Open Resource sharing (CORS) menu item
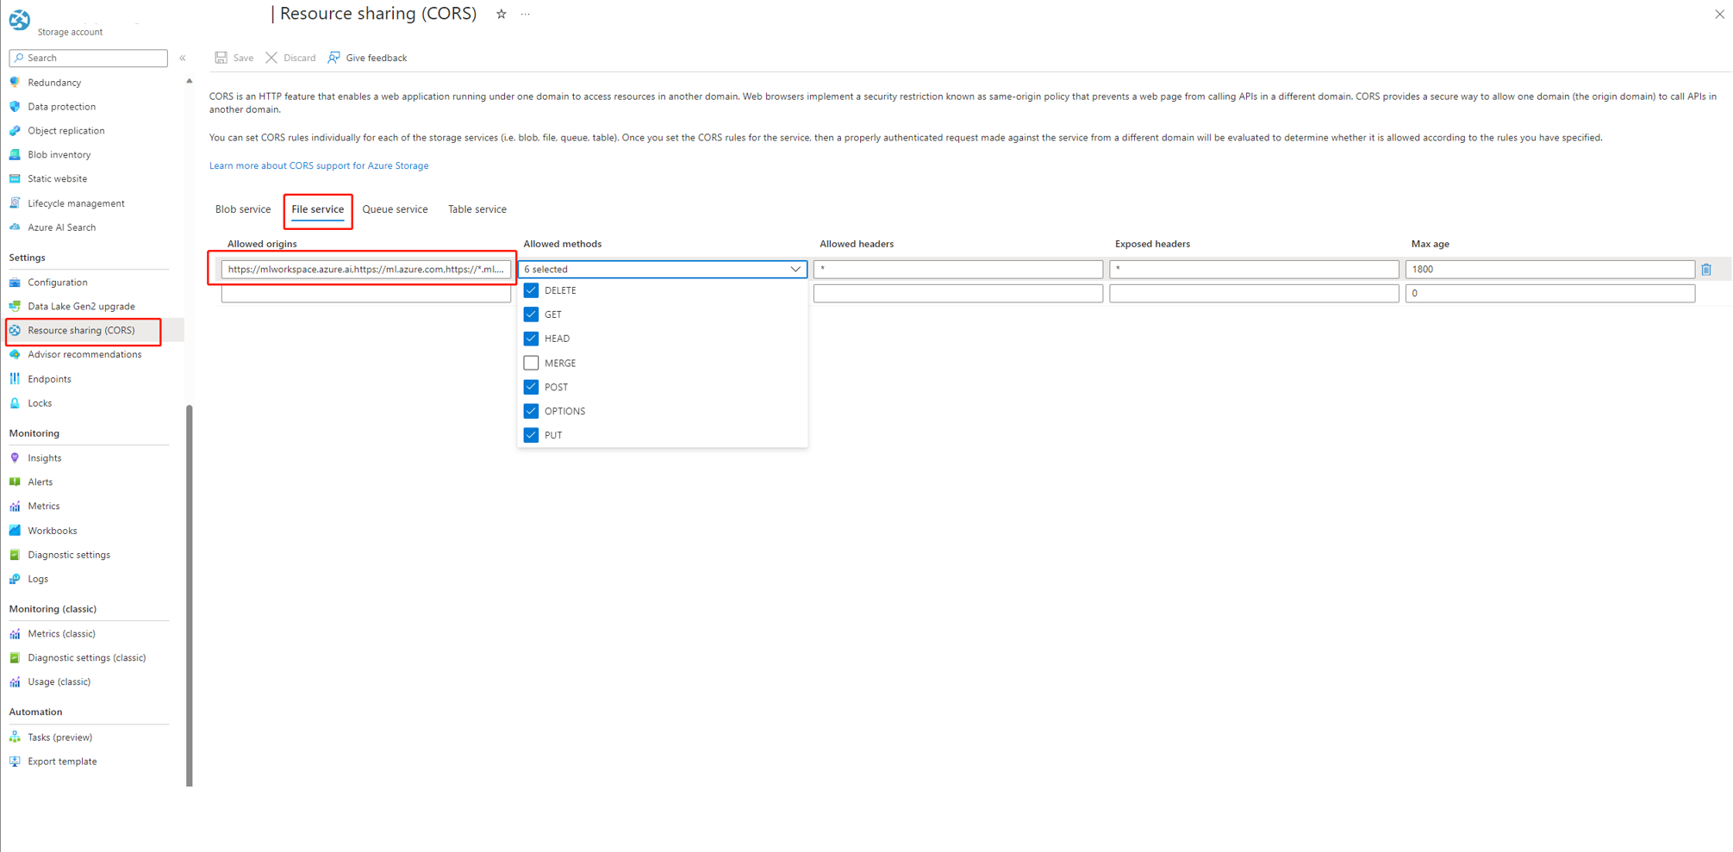The height and width of the screenshot is (852, 1733). pos(83,331)
